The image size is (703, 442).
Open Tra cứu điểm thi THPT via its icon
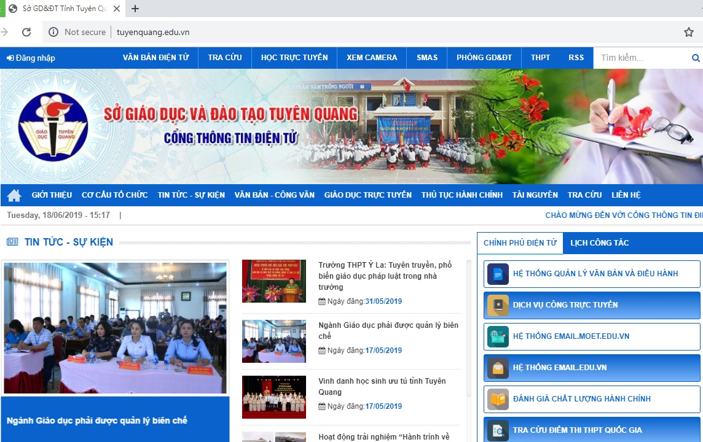click(x=498, y=430)
